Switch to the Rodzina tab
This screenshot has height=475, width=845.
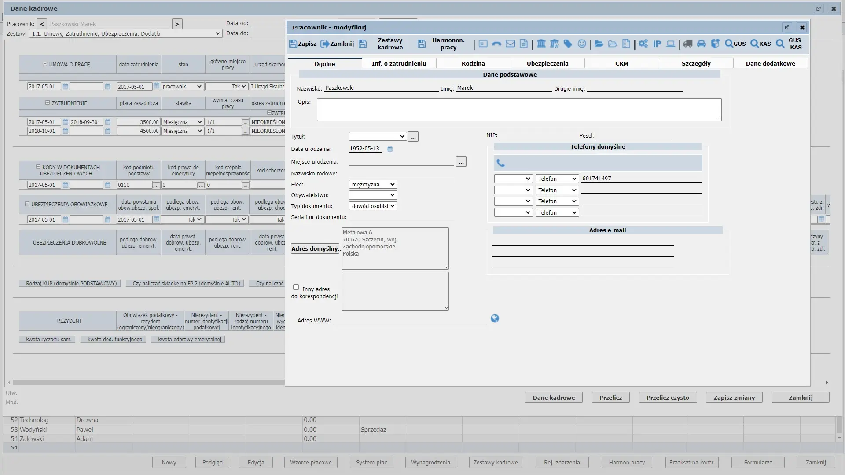[473, 63]
